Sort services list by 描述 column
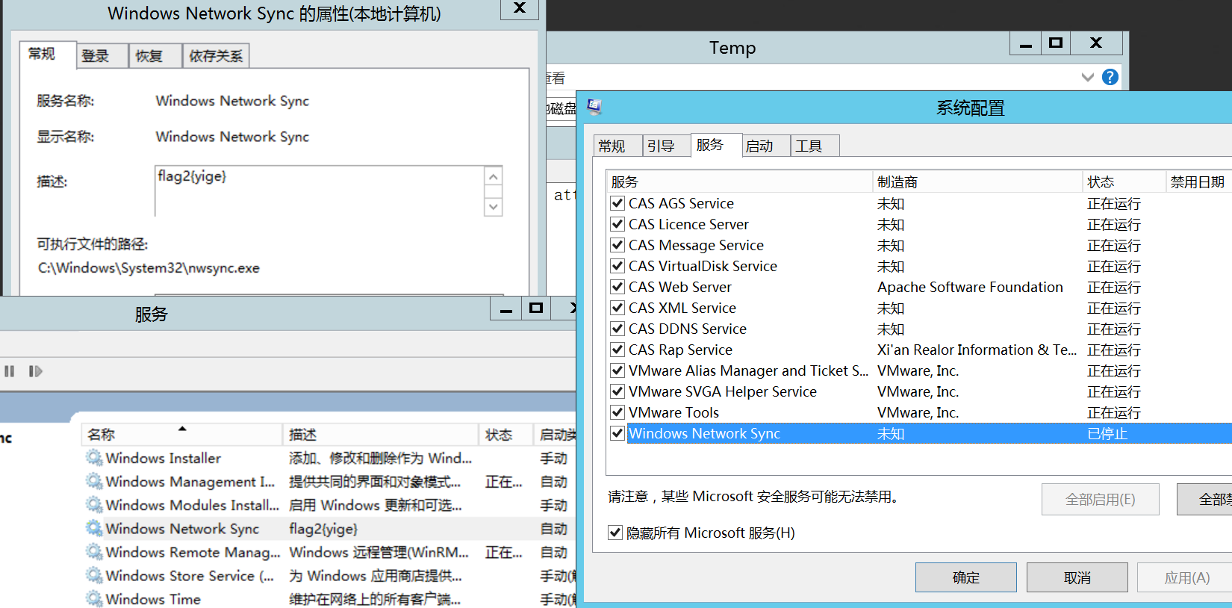 [381, 434]
